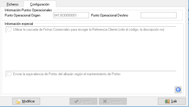This screenshot has width=189, height=107.
Task: Click the Cancelar button label
Action: 115,102
